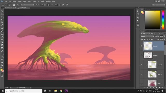Screen dimensions: 166x93
Task: Select the Horizontal Type tool
Action: coord(2,54)
